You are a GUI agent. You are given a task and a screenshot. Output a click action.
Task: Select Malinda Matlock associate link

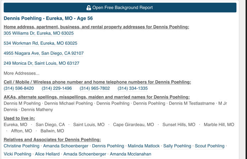click(144, 146)
